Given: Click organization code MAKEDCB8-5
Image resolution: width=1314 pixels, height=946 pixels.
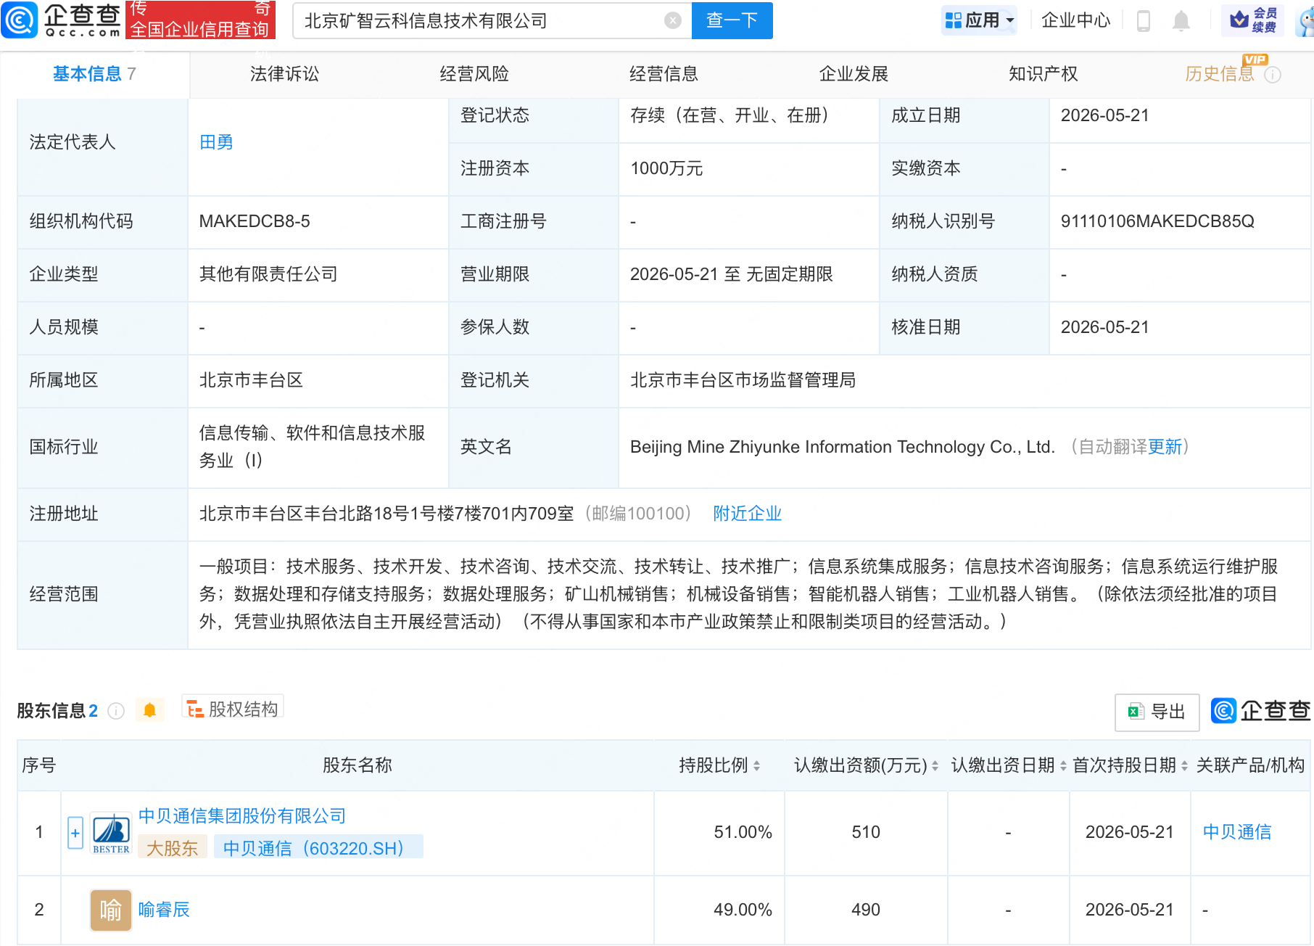Looking at the screenshot, I should coord(255,221).
